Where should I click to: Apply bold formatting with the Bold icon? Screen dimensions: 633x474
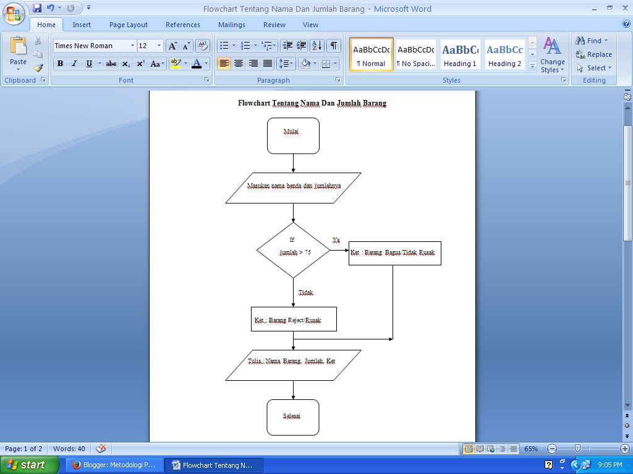(x=60, y=63)
